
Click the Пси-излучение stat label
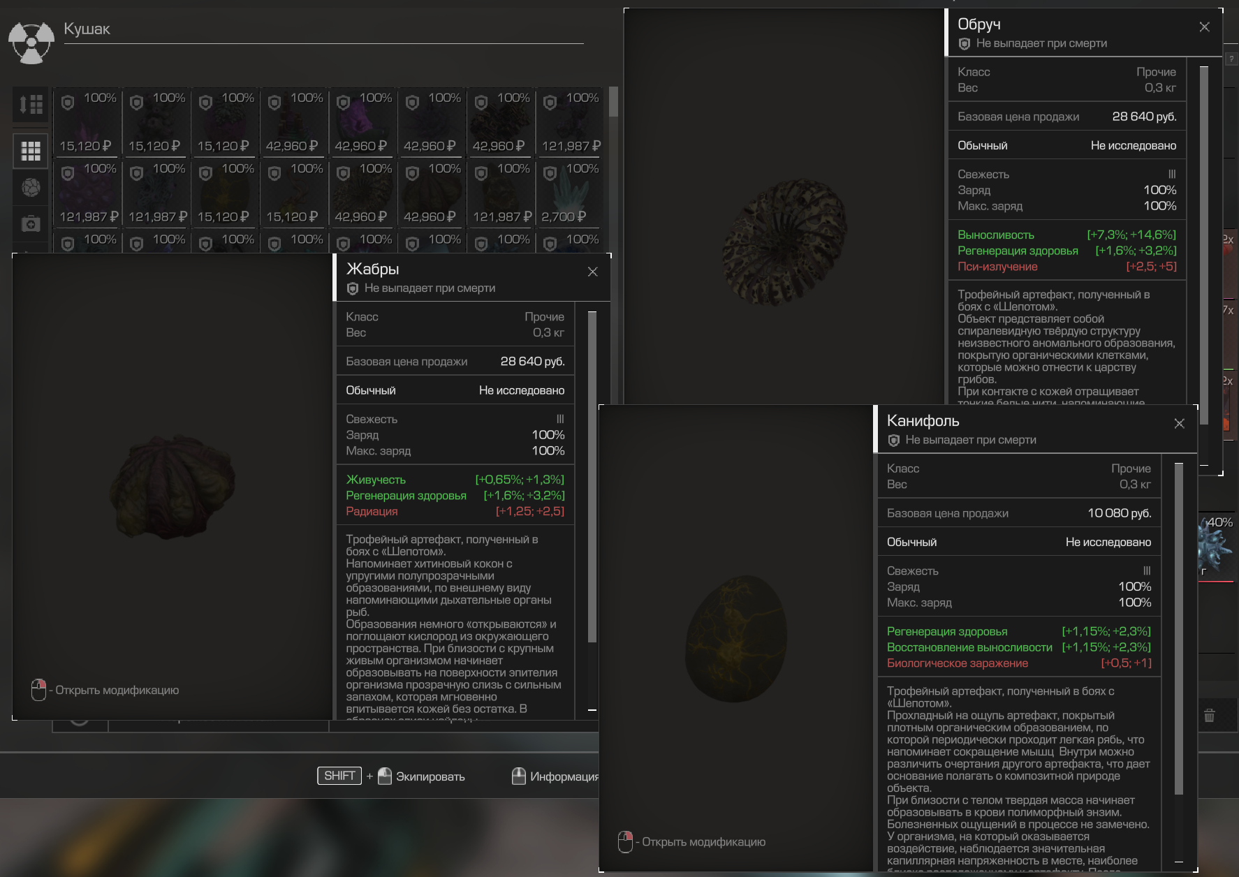click(997, 267)
